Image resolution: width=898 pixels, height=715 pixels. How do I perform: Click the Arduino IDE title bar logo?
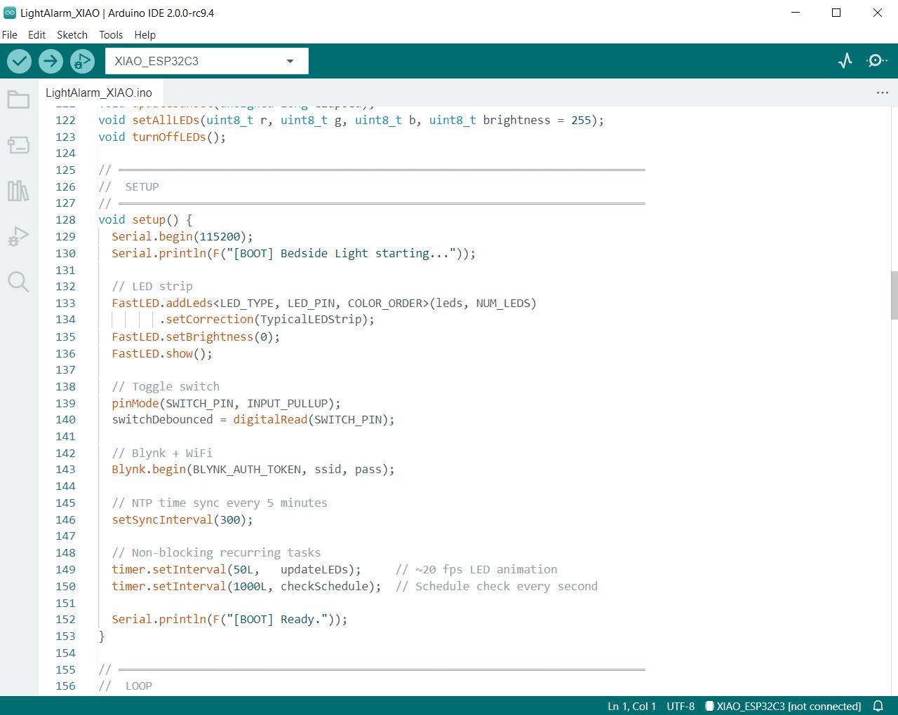click(10, 13)
